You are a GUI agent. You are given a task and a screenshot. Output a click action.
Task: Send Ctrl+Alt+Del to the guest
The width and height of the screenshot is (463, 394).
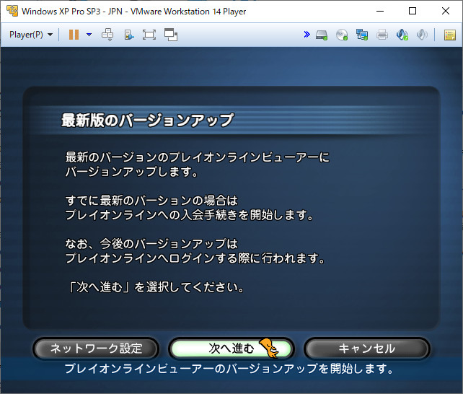tap(107, 35)
